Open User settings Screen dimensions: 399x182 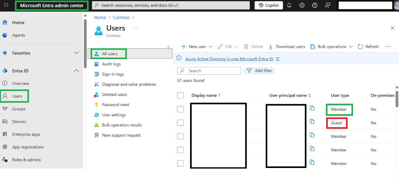(114, 115)
